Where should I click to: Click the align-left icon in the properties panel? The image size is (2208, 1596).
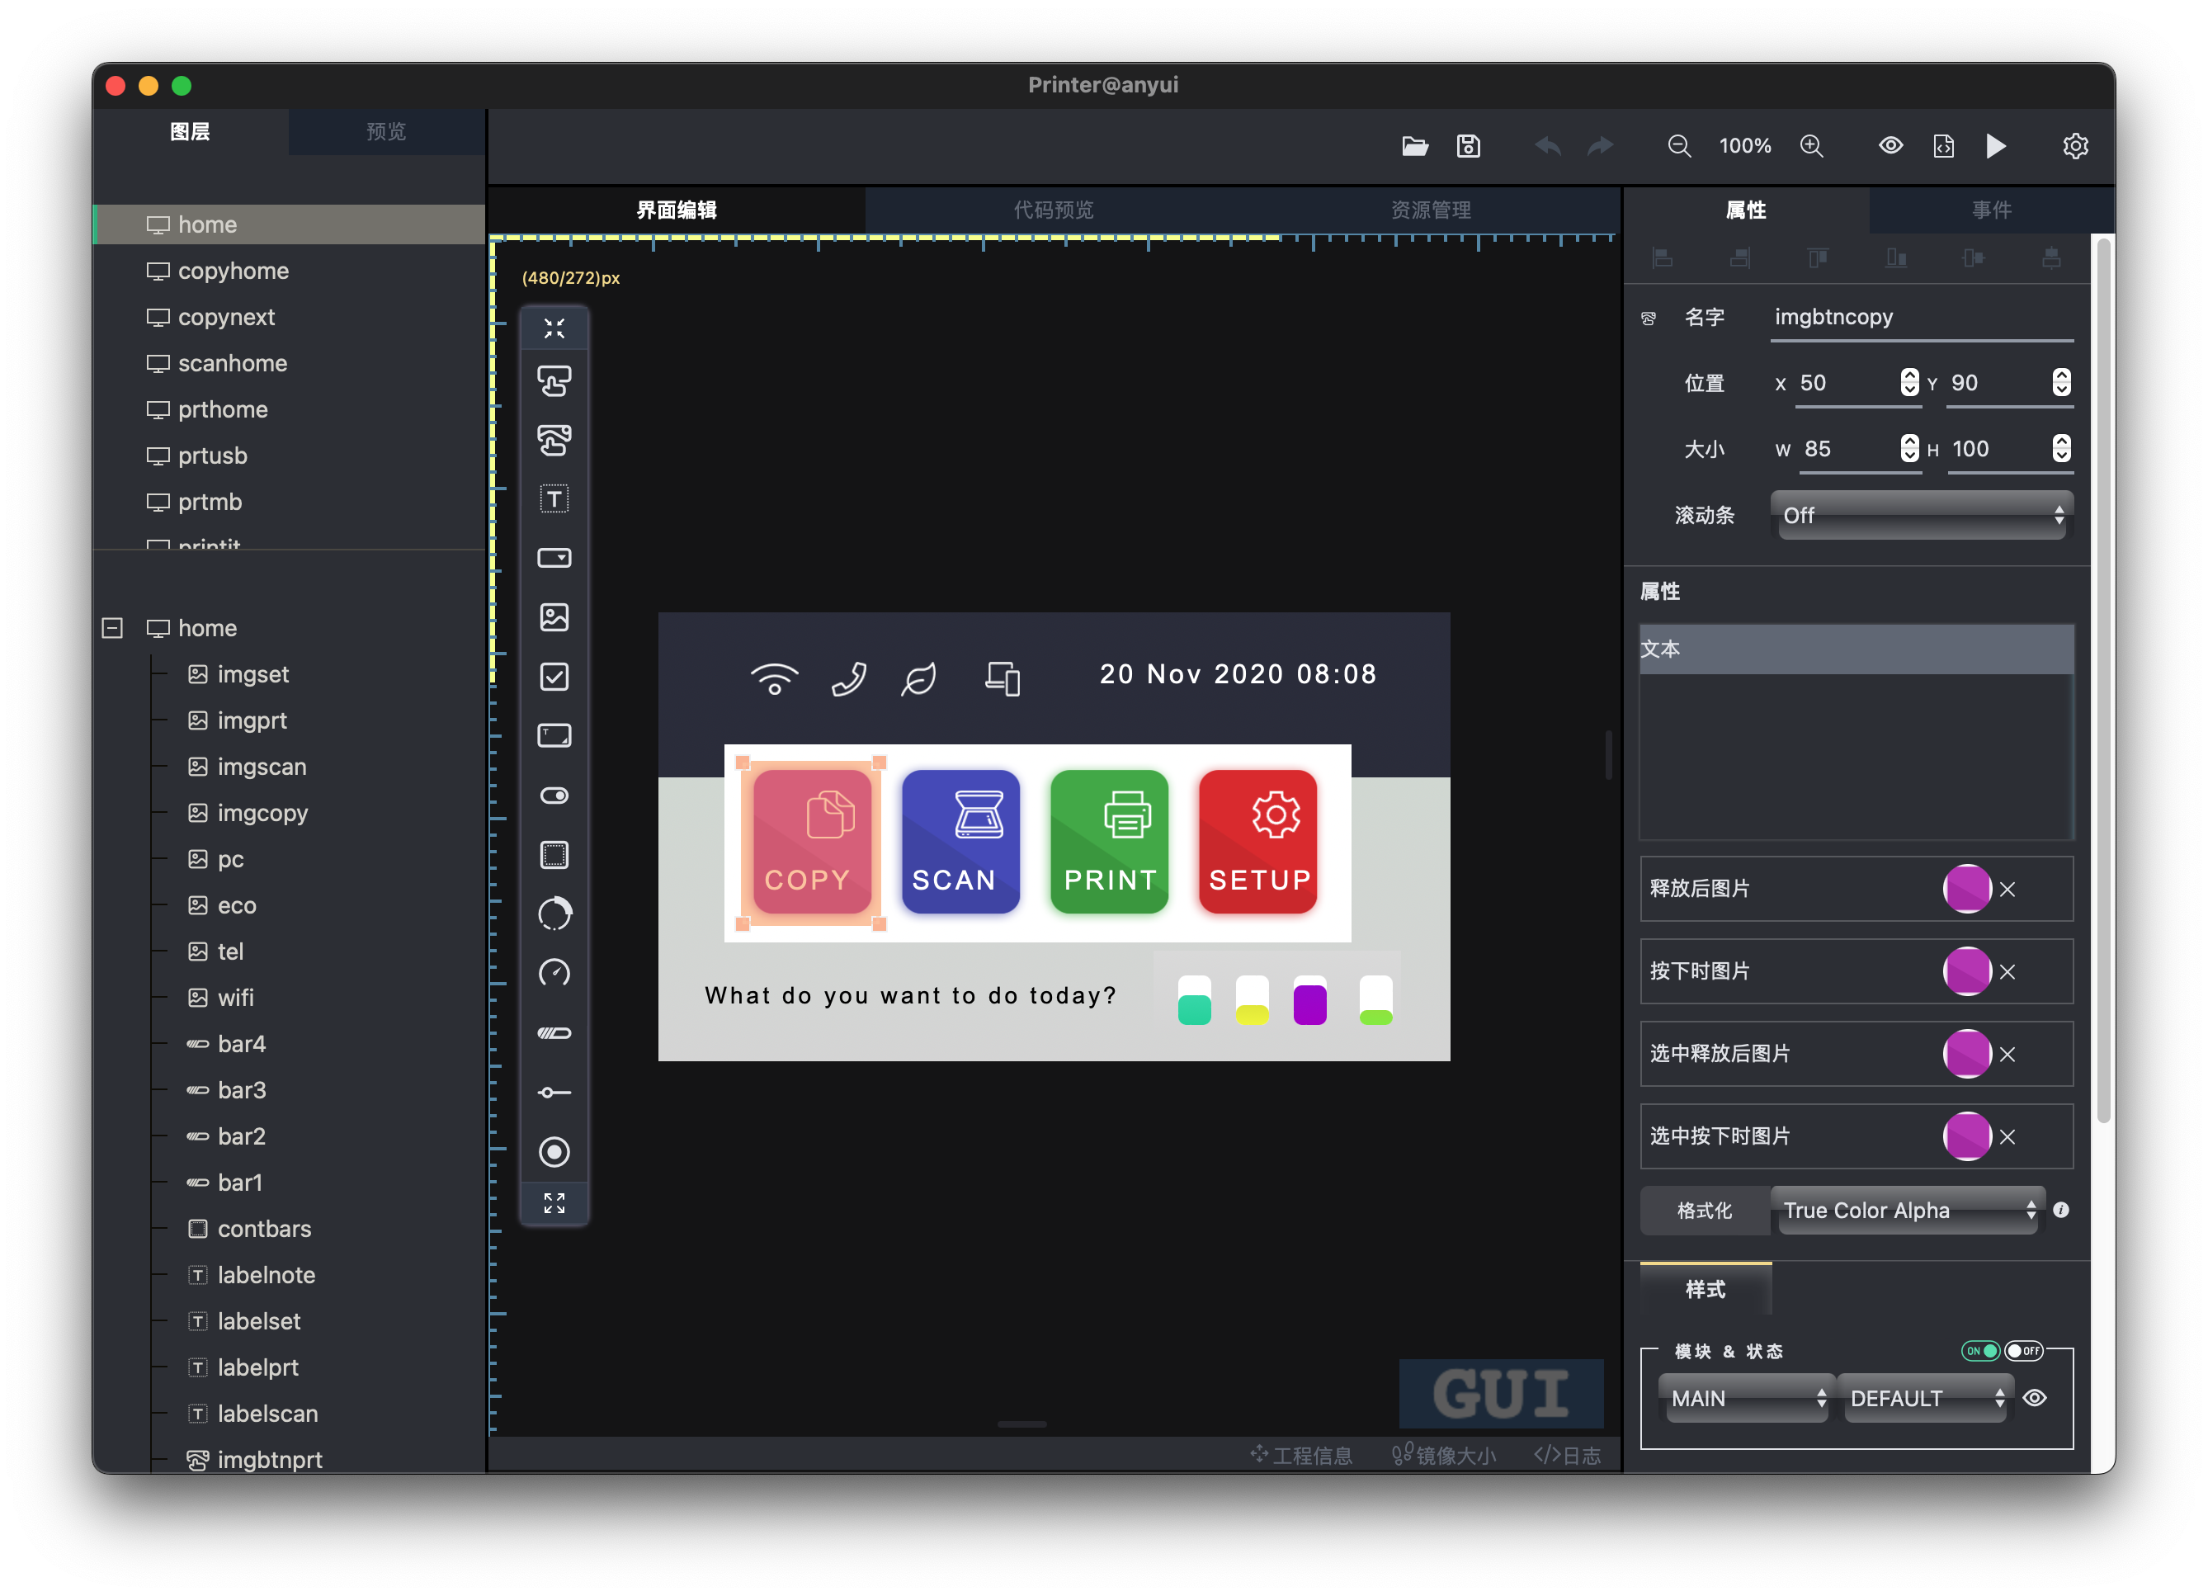point(1663,257)
